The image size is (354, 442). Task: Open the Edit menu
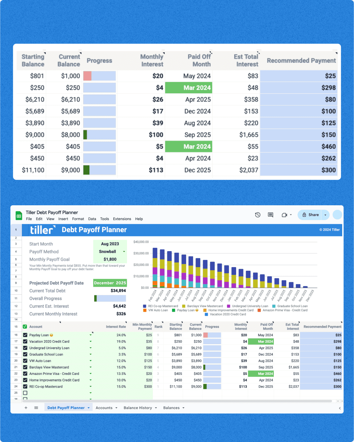39,219
